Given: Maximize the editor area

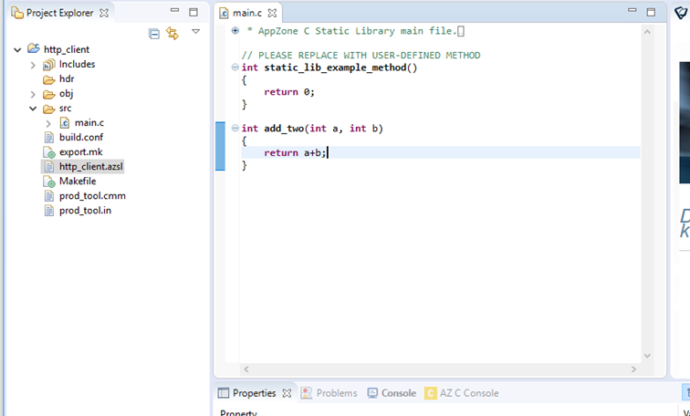Looking at the screenshot, I should tap(651, 12).
